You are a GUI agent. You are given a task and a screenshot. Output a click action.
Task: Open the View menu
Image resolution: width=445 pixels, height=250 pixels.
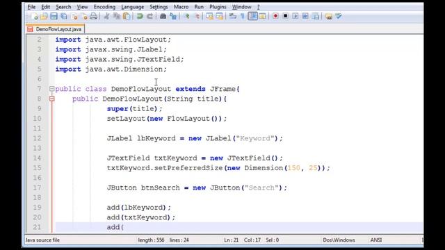pos(82,7)
